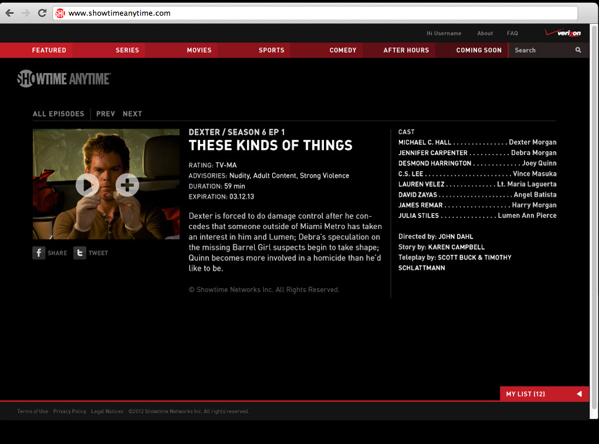The width and height of the screenshot is (599, 444).
Task: Click the Showtime Anytime logo
Action: click(64, 78)
